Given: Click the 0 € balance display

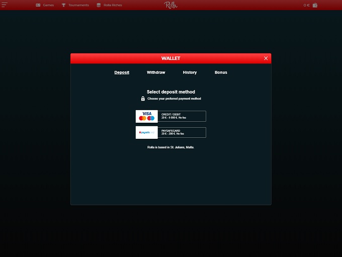Looking at the screenshot, I should coord(306,5).
